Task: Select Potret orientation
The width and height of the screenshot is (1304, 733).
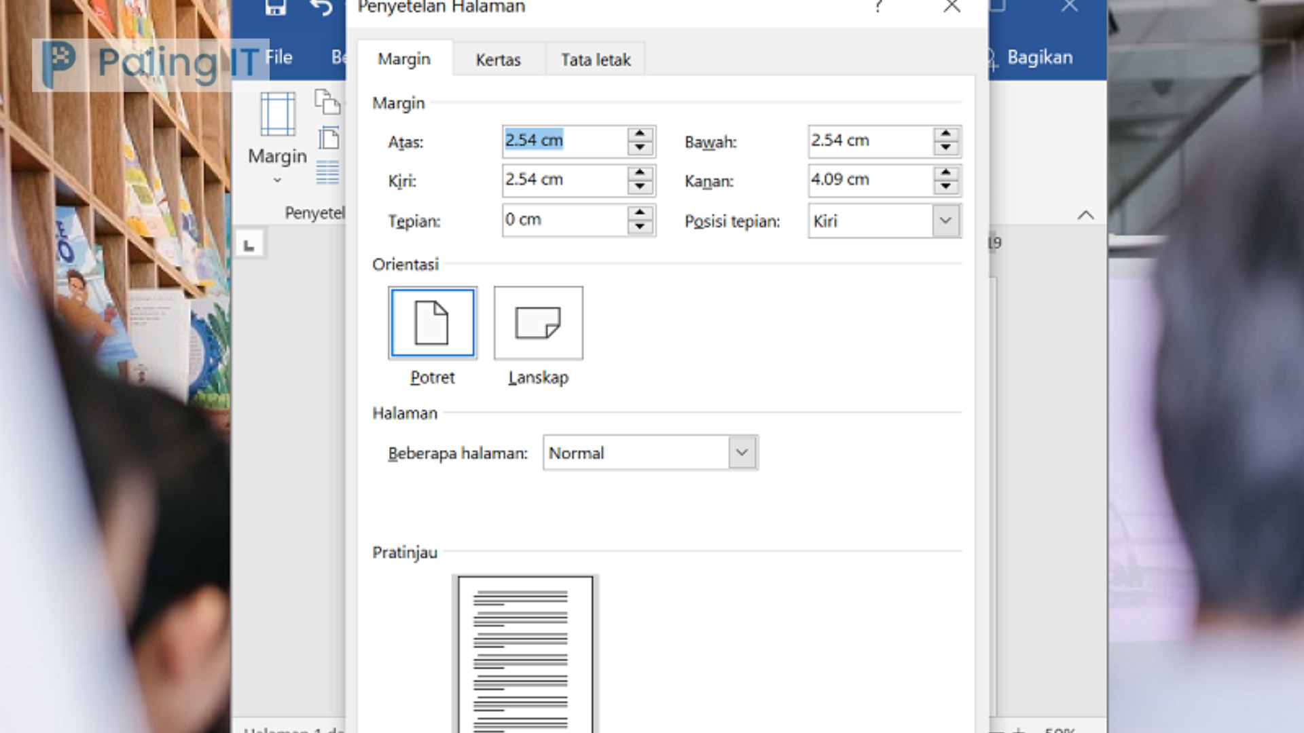Action: pos(433,323)
